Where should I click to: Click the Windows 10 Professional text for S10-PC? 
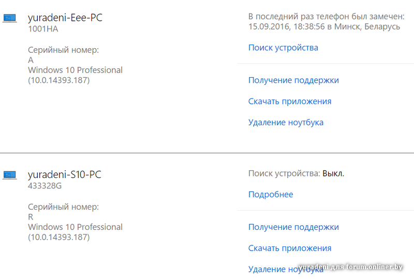pos(75,227)
